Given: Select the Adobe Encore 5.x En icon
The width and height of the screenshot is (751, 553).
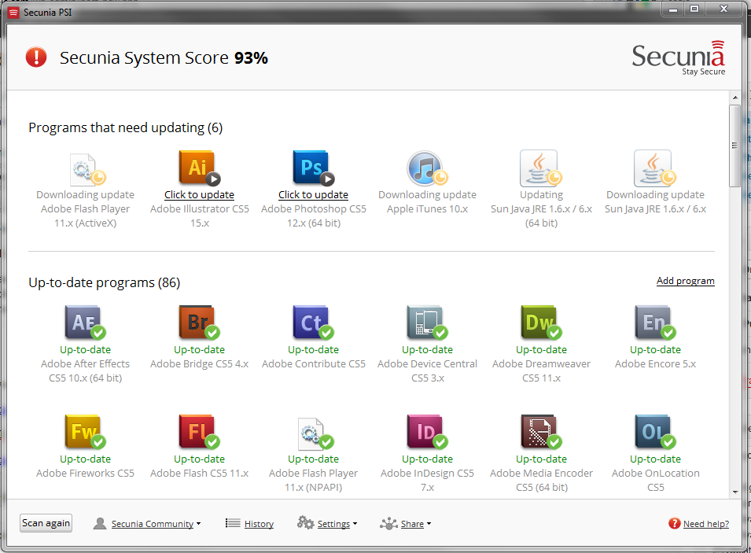Looking at the screenshot, I should (x=655, y=322).
